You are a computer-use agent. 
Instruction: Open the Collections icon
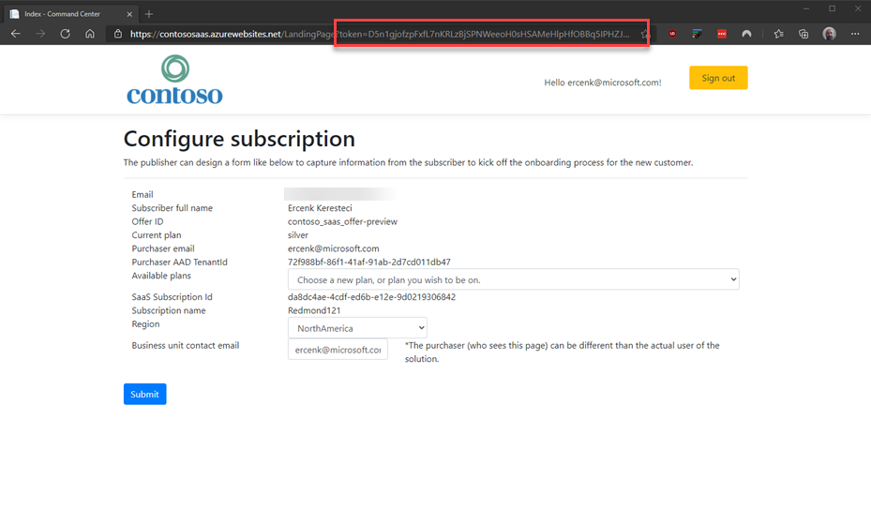coord(803,34)
